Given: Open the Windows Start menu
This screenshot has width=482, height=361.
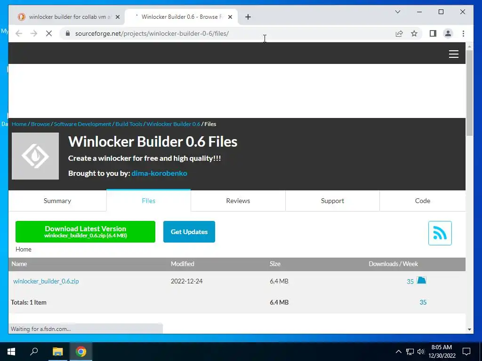Looking at the screenshot, I should pyautogui.click(x=11, y=352).
